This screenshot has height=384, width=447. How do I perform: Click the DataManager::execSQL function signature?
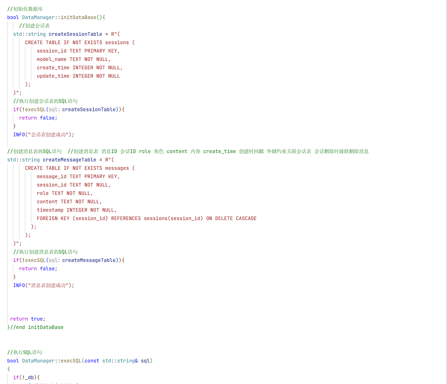[80, 361]
